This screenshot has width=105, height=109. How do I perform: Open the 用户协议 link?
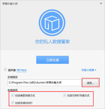click(x=22, y=70)
